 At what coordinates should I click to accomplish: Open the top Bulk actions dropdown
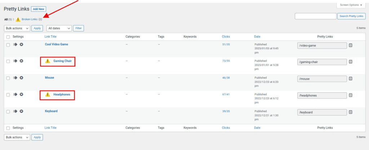coord(17,28)
